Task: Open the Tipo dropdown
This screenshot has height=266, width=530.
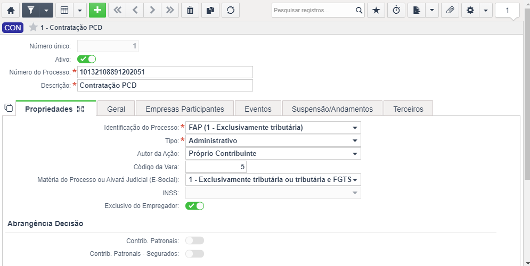Action: click(273, 140)
